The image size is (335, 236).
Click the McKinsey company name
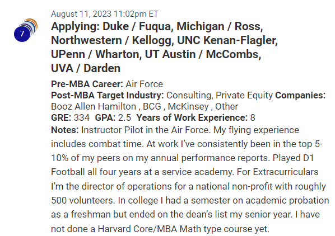point(188,106)
